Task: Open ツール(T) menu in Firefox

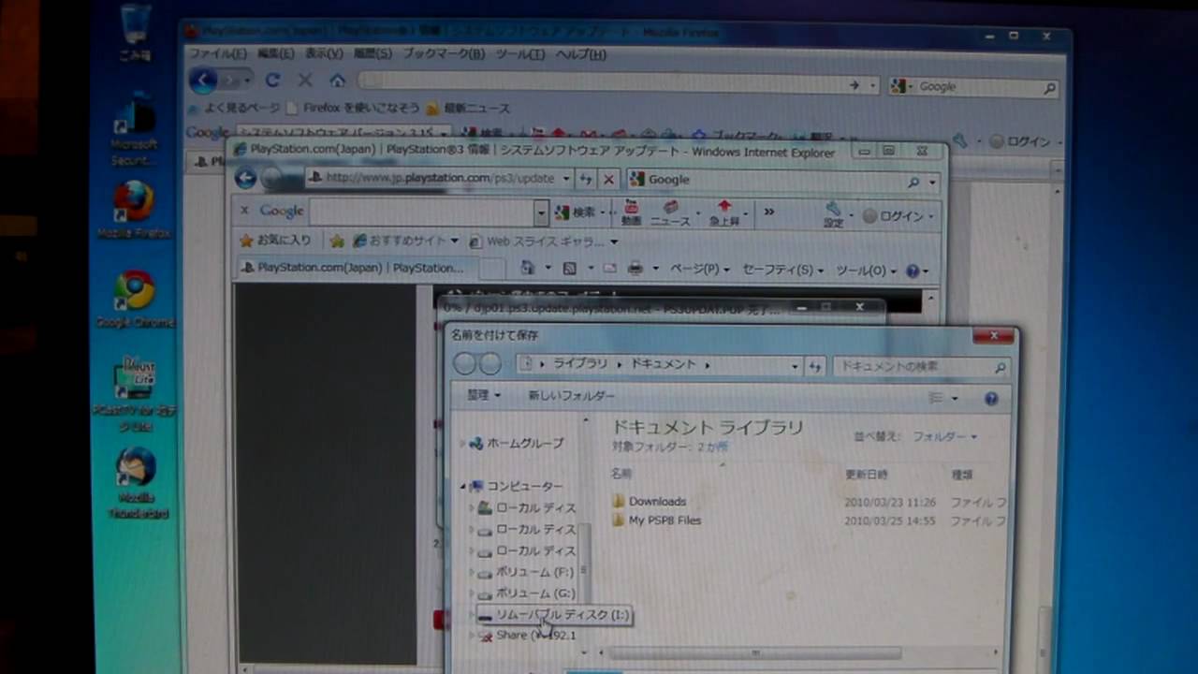Action: click(x=519, y=54)
